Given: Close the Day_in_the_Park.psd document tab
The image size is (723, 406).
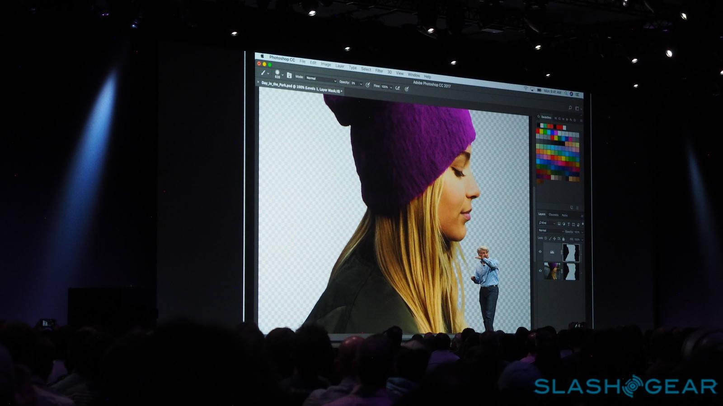Looking at the screenshot, I should 258,82.
